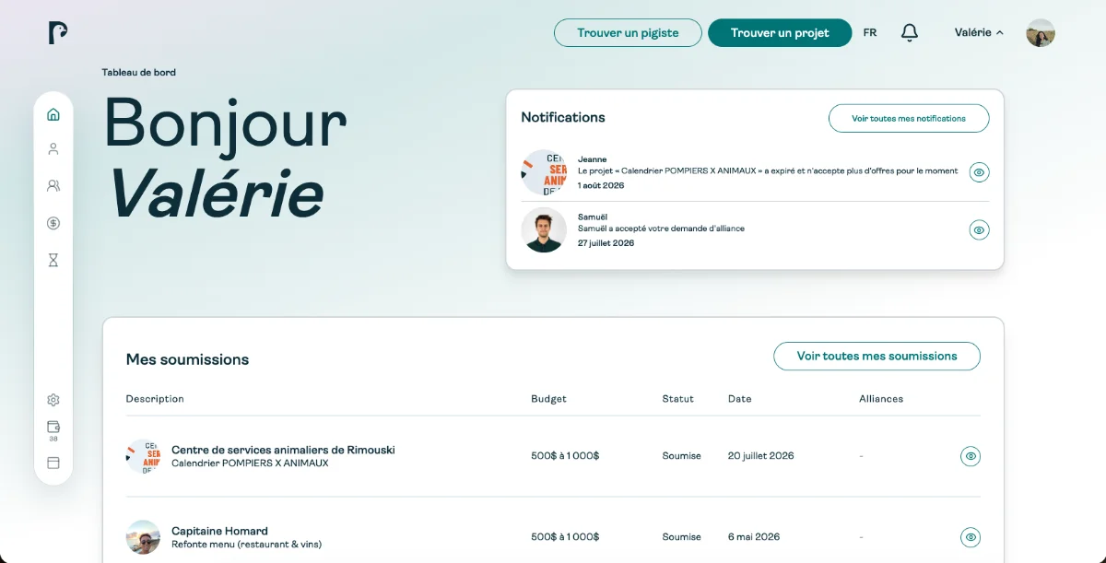1106x563 pixels.
Task: Select the Statut column header
Action: (x=677, y=399)
